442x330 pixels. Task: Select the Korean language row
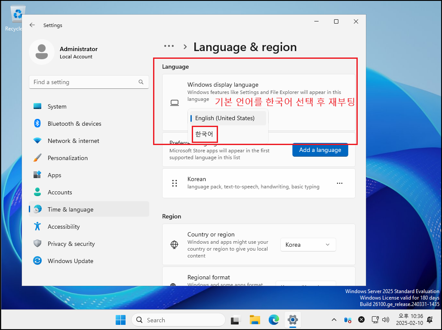point(258,183)
